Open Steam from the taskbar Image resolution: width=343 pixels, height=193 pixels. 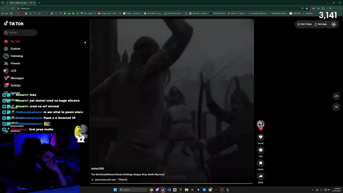163,190
